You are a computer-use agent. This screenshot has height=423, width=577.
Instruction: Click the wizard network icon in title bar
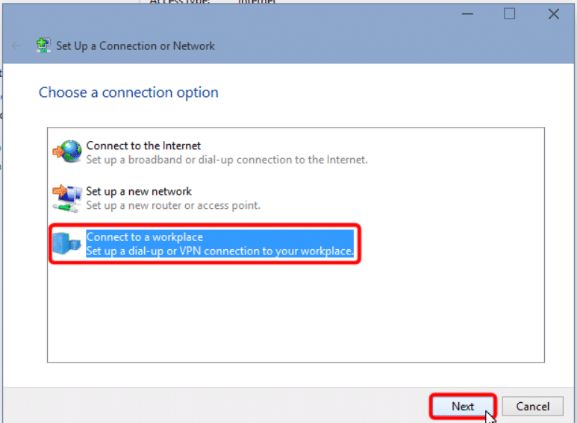click(43, 46)
